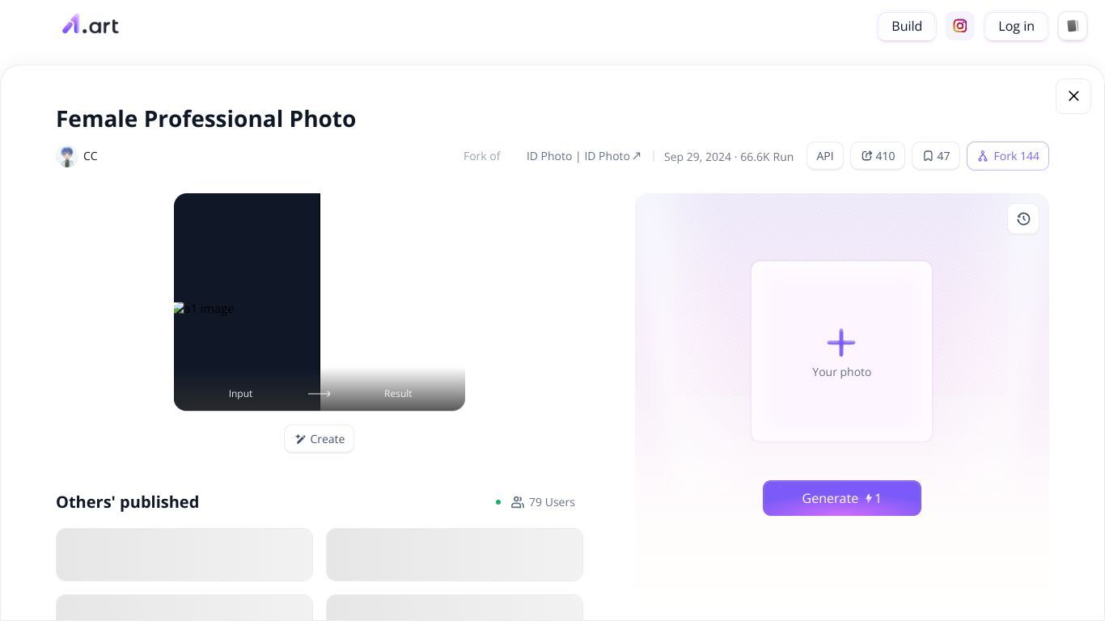Viewport: 1105px width, 621px height.
Task: Click the purple plus upload icon
Action: coord(841,343)
